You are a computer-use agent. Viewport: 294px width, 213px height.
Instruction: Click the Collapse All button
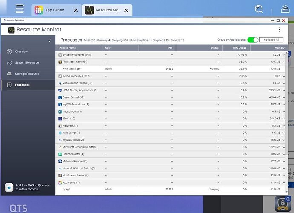[x=271, y=40]
